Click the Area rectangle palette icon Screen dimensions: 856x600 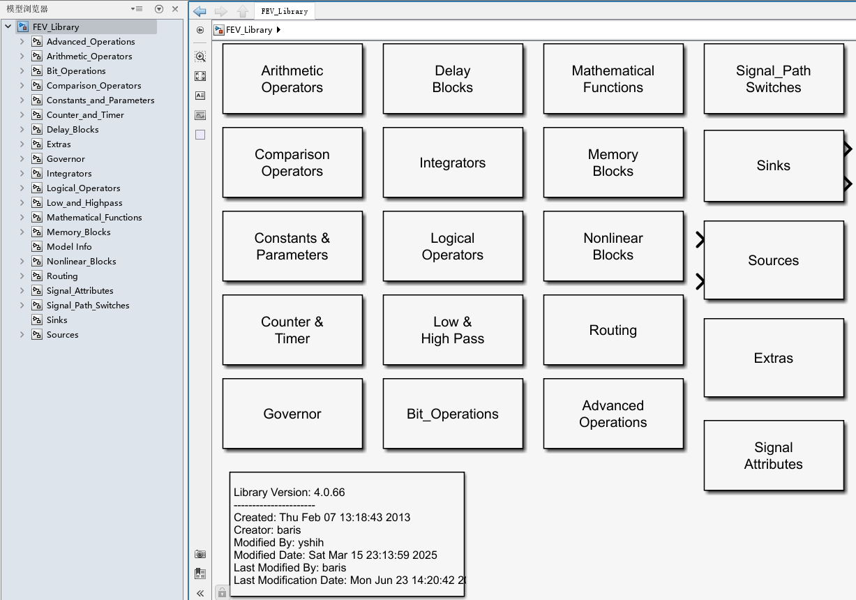pos(200,135)
